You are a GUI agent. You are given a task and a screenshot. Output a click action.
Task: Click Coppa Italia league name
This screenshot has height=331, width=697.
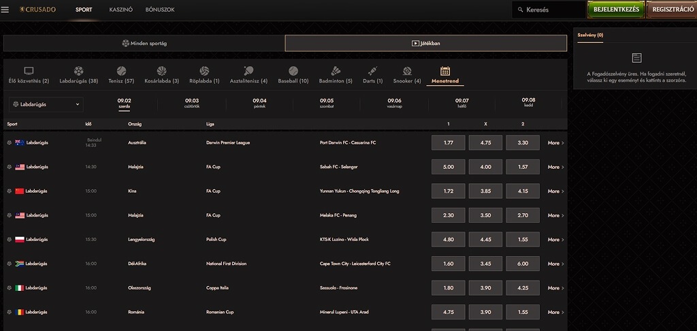pyautogui.click(x=217, y=288)
